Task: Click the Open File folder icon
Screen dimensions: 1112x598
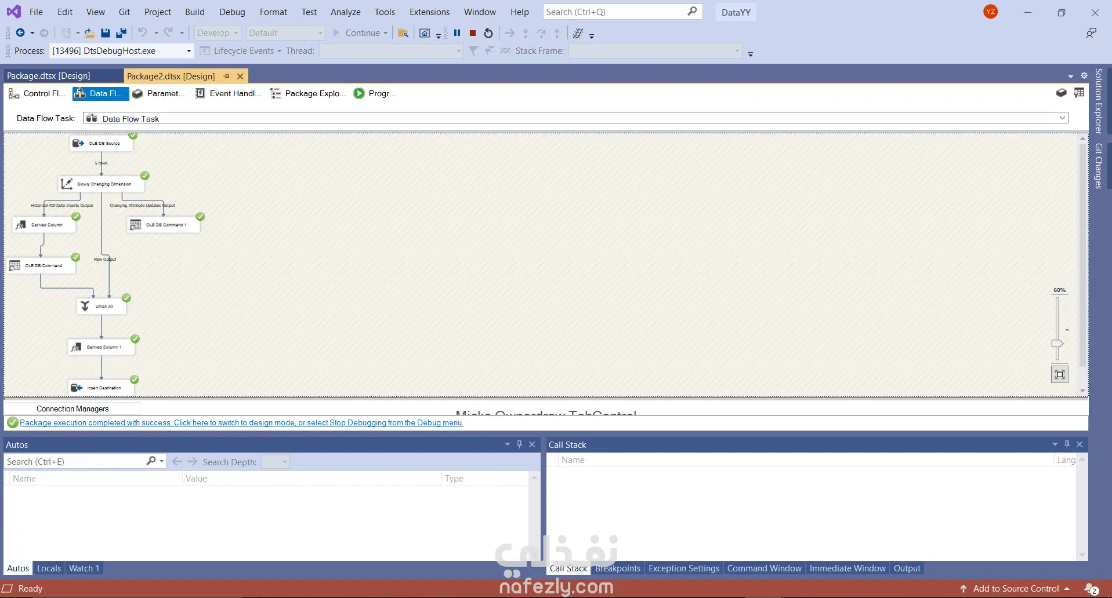Action: click(x=89, y=33)
